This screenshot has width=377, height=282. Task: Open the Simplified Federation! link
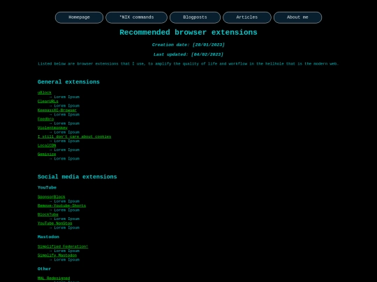[x=63, y=246]
